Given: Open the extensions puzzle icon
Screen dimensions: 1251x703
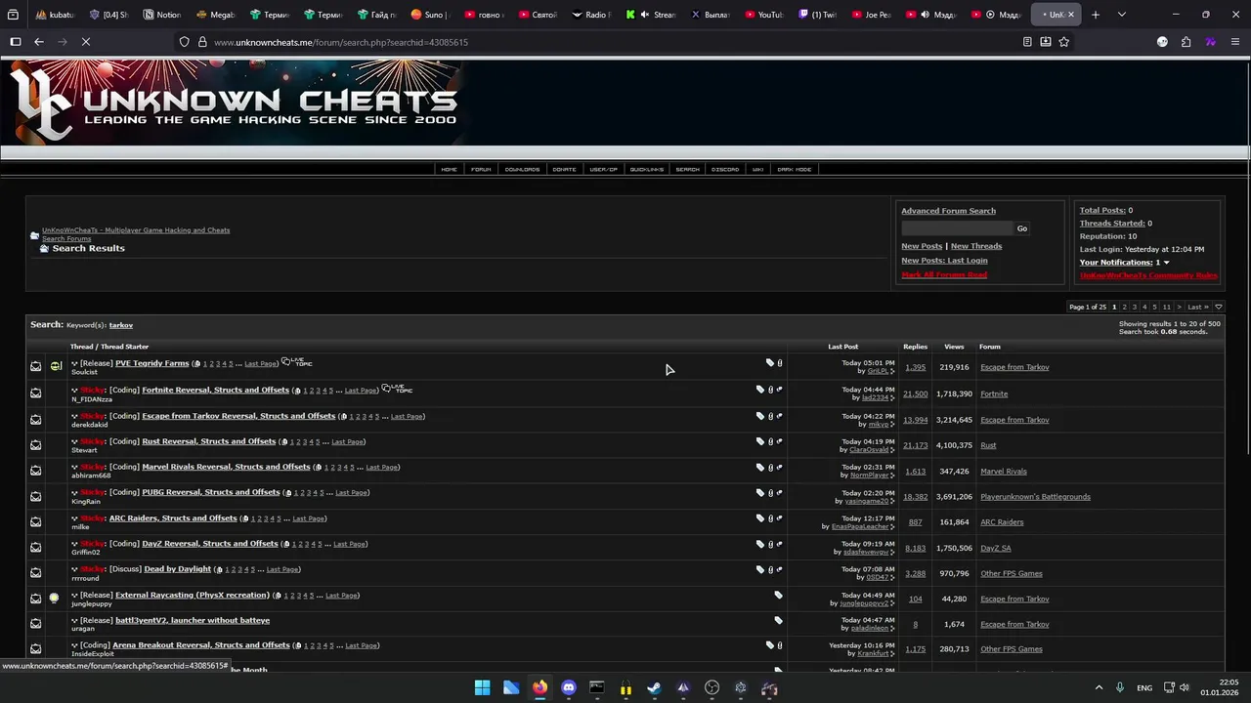Looking at the screenshot, I should pos(1186,42).
